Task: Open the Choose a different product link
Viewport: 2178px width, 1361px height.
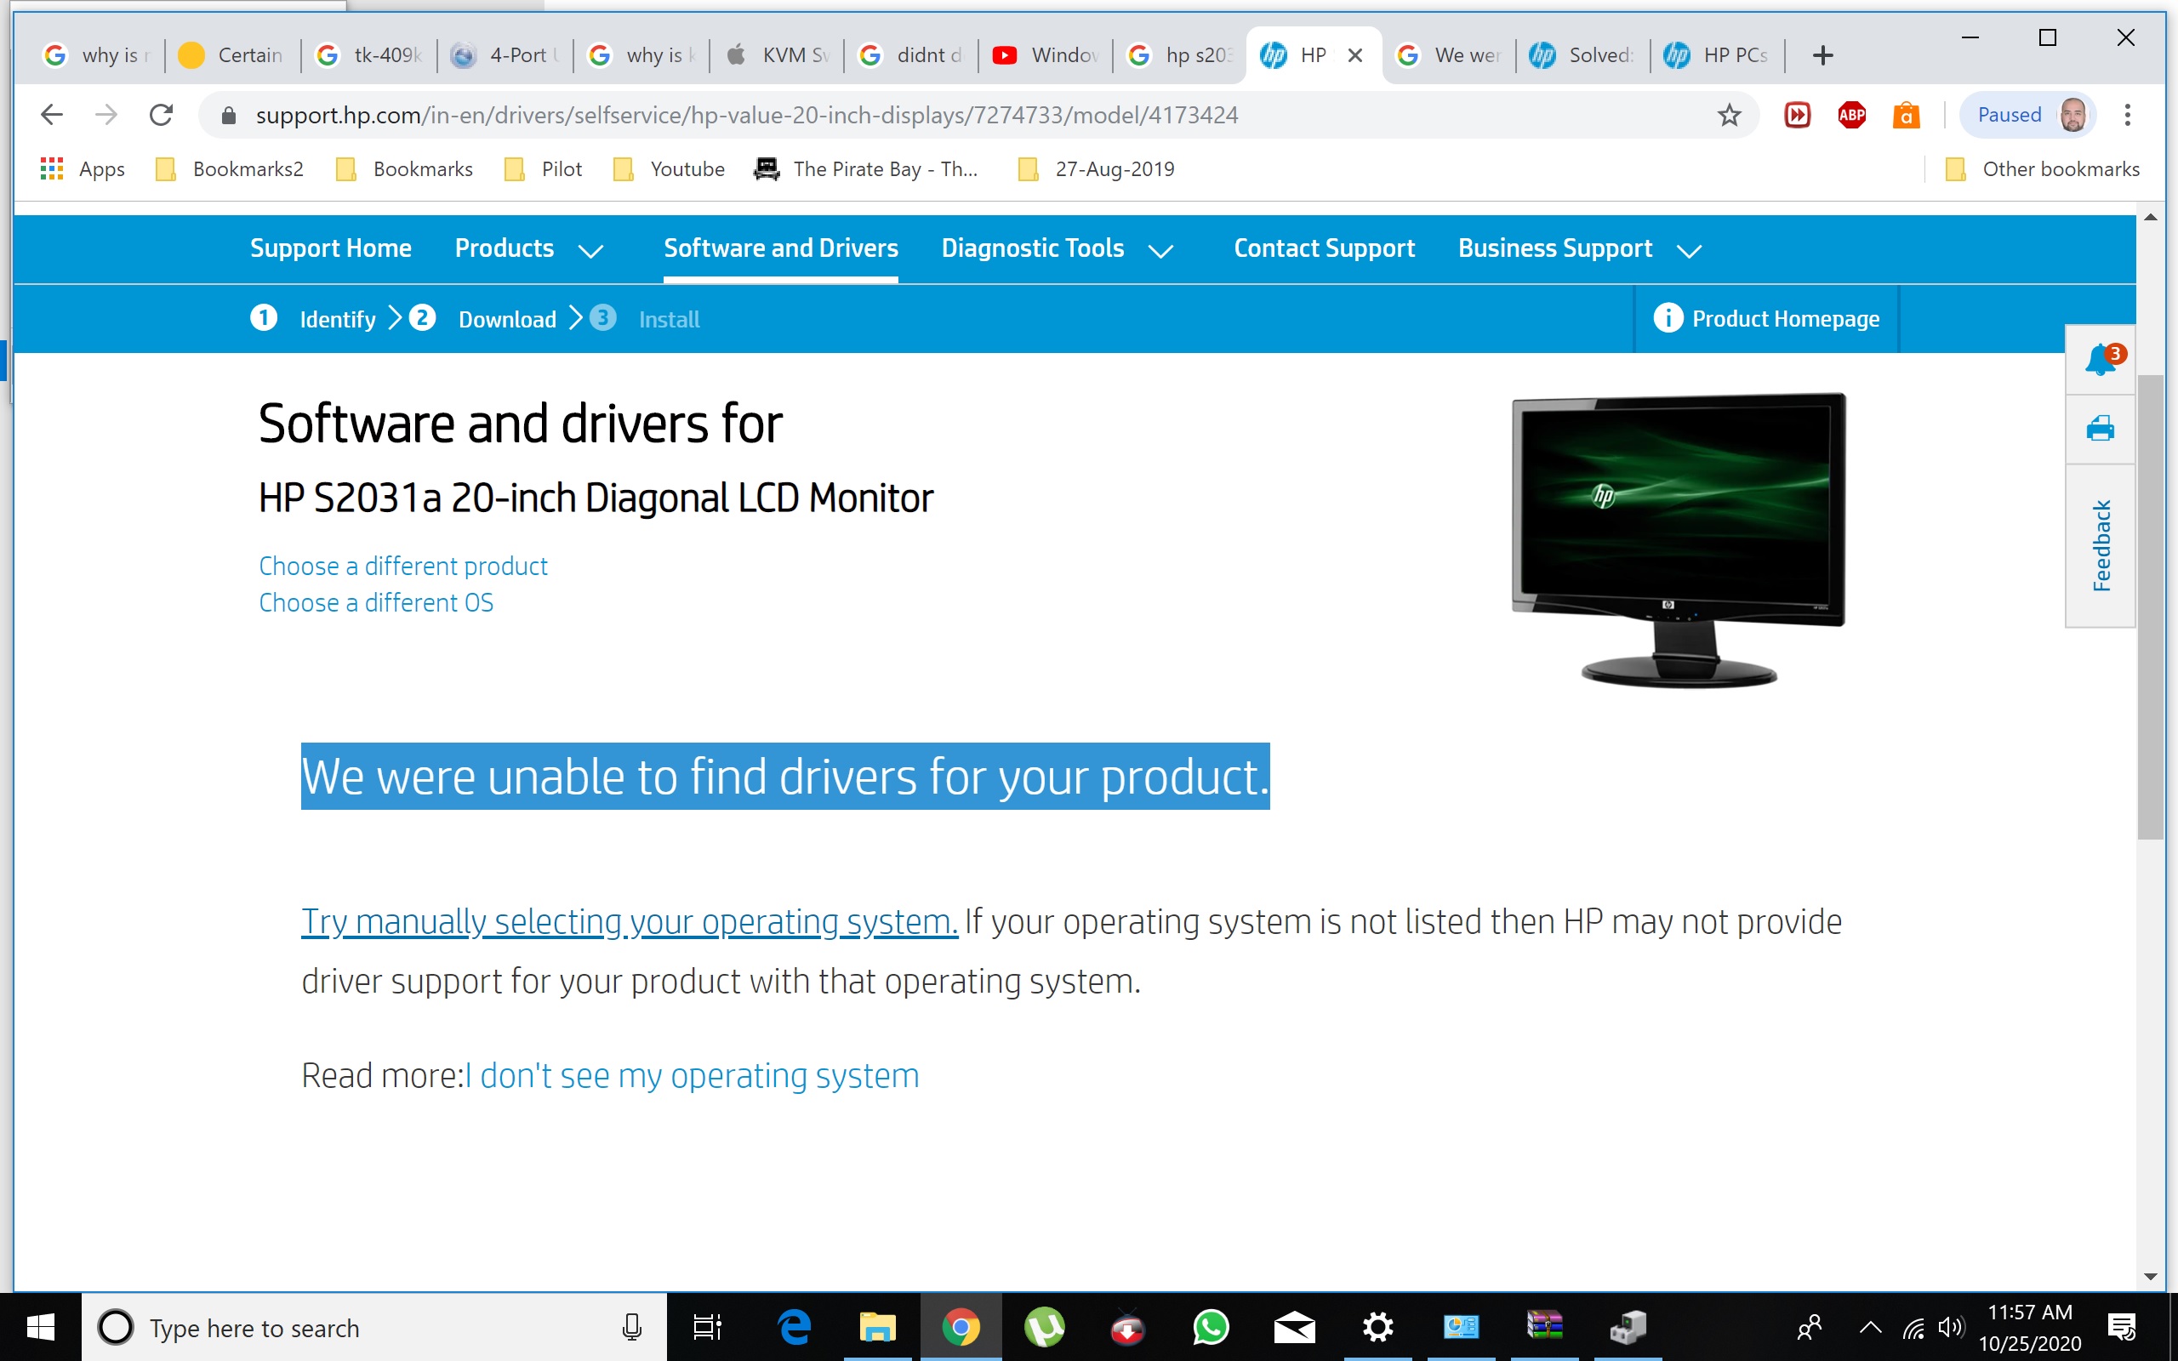Action: 402,566
